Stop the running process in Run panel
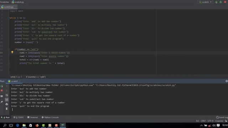228x128 pixels. click(x=2, y=91)
